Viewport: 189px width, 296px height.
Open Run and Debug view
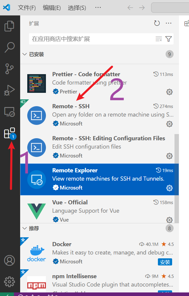coord(9,90)
